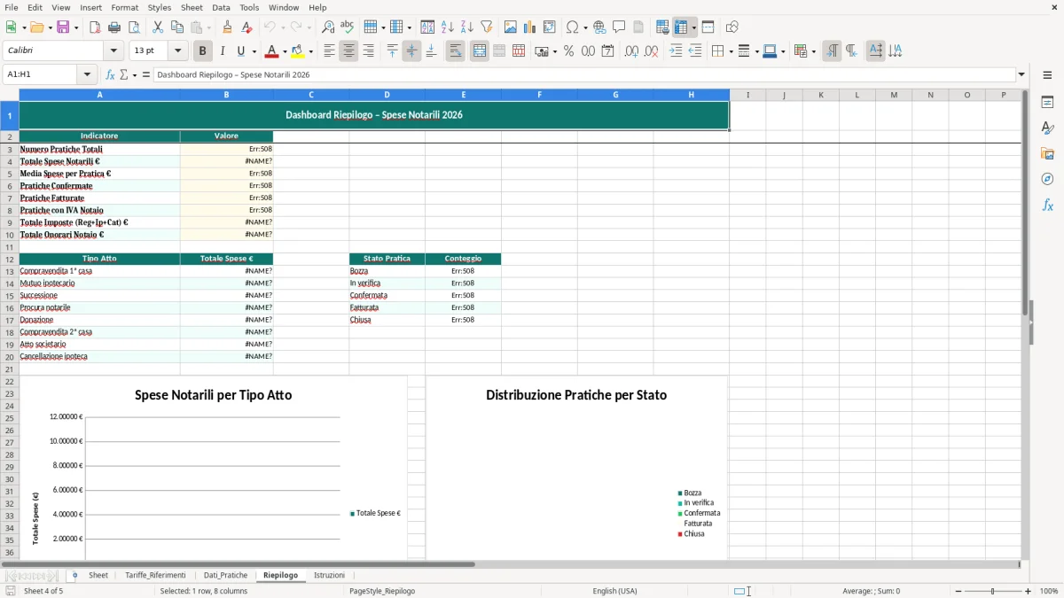1064x598 pixels.
Task: Open the font name dropdown
Action: (114, 51)
